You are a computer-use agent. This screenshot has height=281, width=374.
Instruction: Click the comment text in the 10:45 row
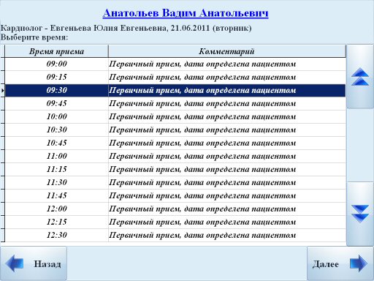click(x=202, y=143)
